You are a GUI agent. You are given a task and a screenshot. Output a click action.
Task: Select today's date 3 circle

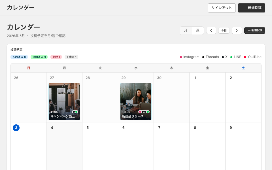pos(16,128)
